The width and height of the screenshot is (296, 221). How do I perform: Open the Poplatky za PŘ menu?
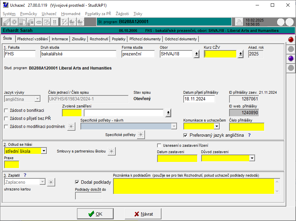click(98, 14)
